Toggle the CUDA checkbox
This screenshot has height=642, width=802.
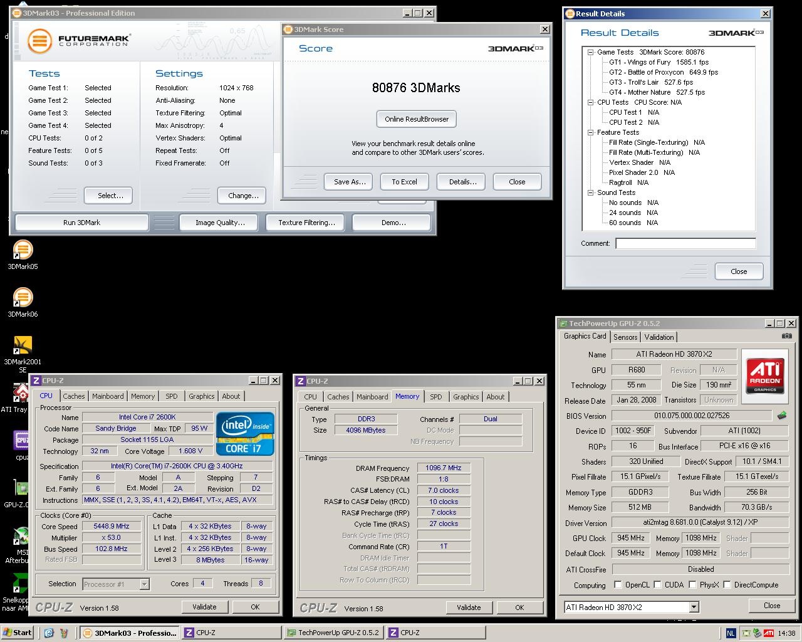pyautogui.click(x=658, y=585)
